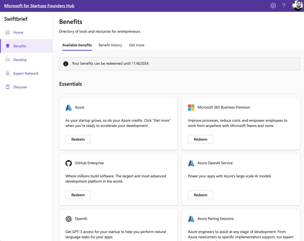
Task: Open settings gear icon in header
Action: pos(273,6)
